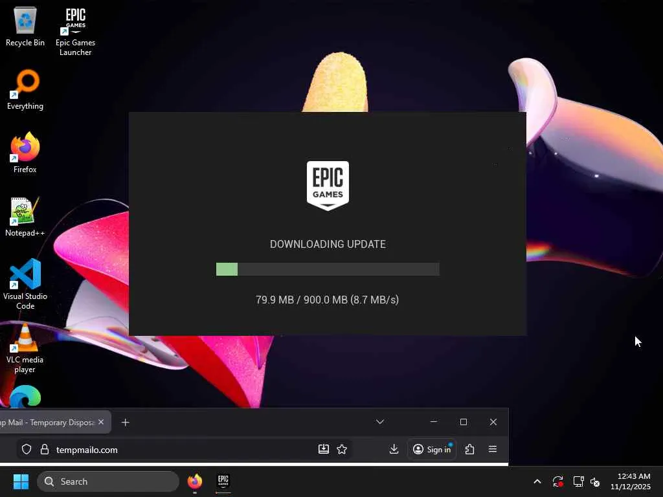Switch to Epic Games Launcher taskbar icon
The width and height of the screenshot is (663, 497).
223,481
